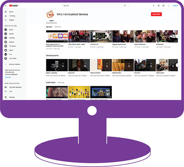Click the upload video icon
The width and height of the screenshot is (184, 167).
153,6
